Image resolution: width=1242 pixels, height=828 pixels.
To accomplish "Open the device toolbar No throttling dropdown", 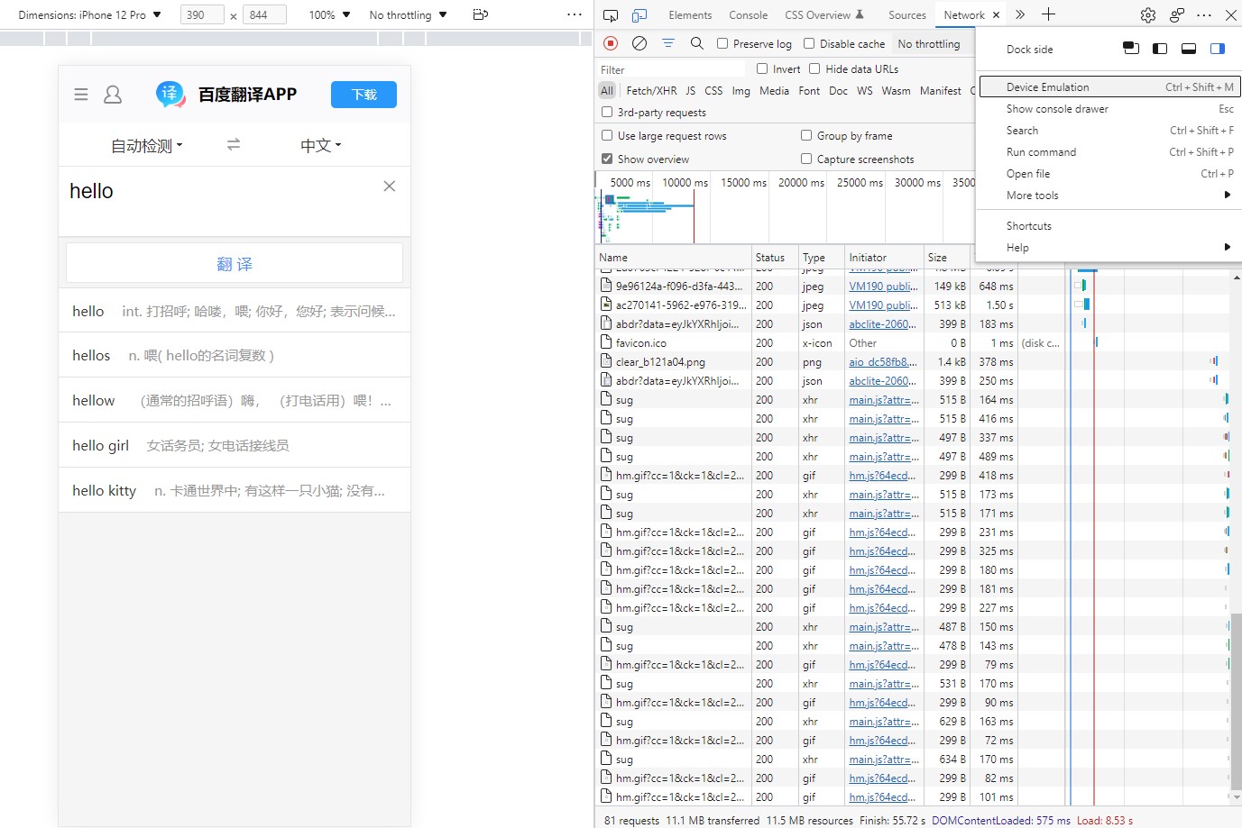I will click(408, 14).
